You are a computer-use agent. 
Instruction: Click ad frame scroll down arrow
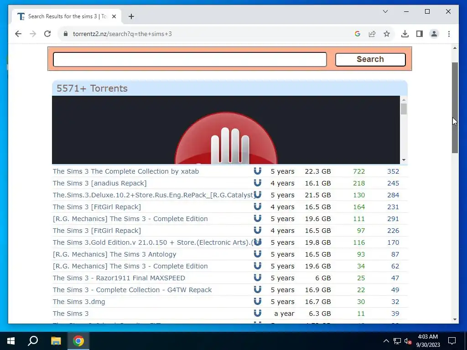coord(404,160)
